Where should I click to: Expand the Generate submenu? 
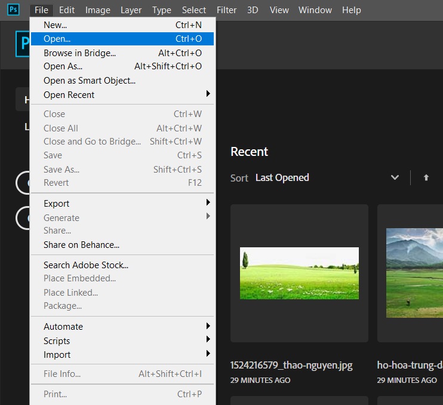pos(122,217)
